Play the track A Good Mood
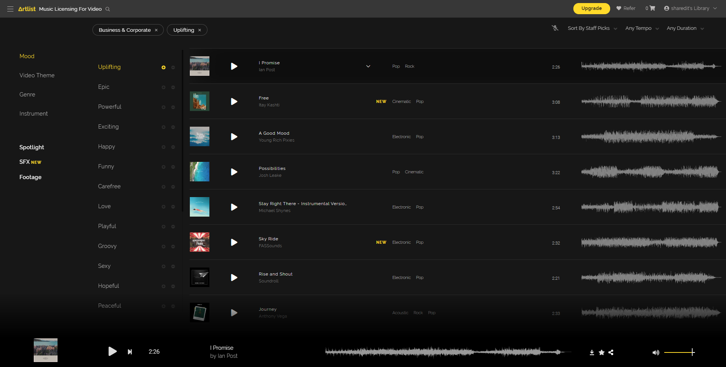The image size is (726, 367). (x=234, y=137)
